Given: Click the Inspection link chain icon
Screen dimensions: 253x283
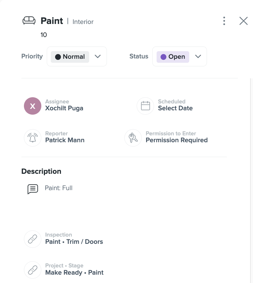Looking at the screenshot, I should (33, 239).
